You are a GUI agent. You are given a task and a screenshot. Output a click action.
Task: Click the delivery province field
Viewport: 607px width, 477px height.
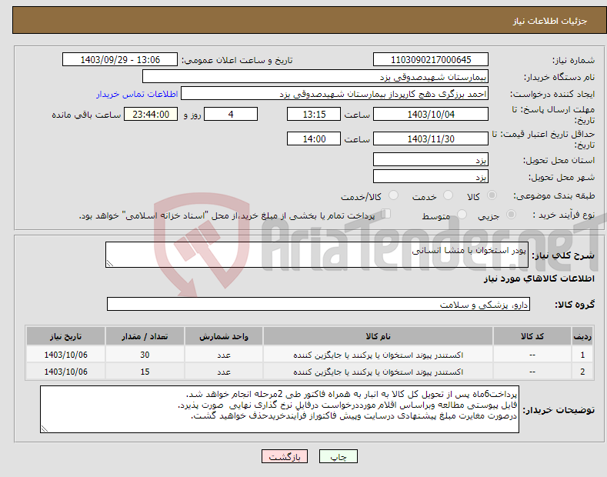[431, 159]
